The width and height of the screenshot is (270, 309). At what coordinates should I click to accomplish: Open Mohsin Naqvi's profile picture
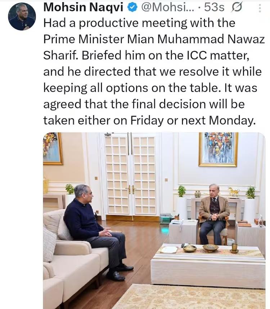click(22, 16)
